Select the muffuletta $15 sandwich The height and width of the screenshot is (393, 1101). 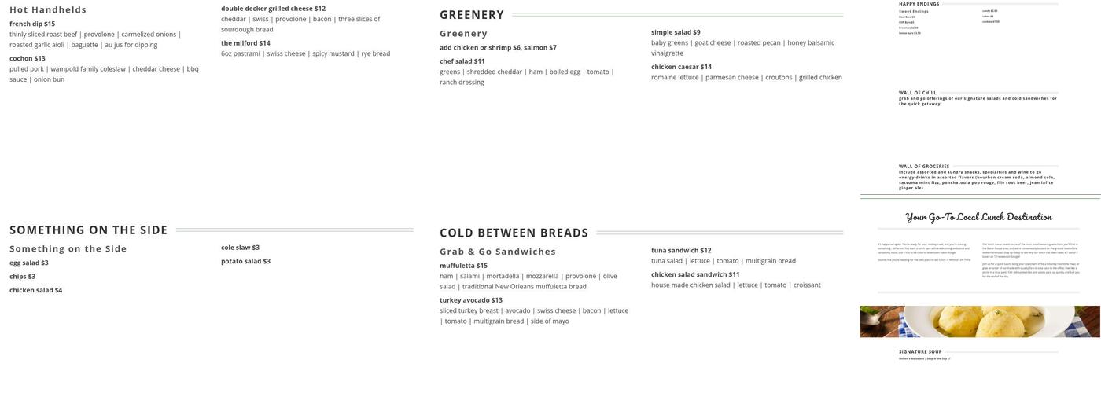click(x=463, y=266)
